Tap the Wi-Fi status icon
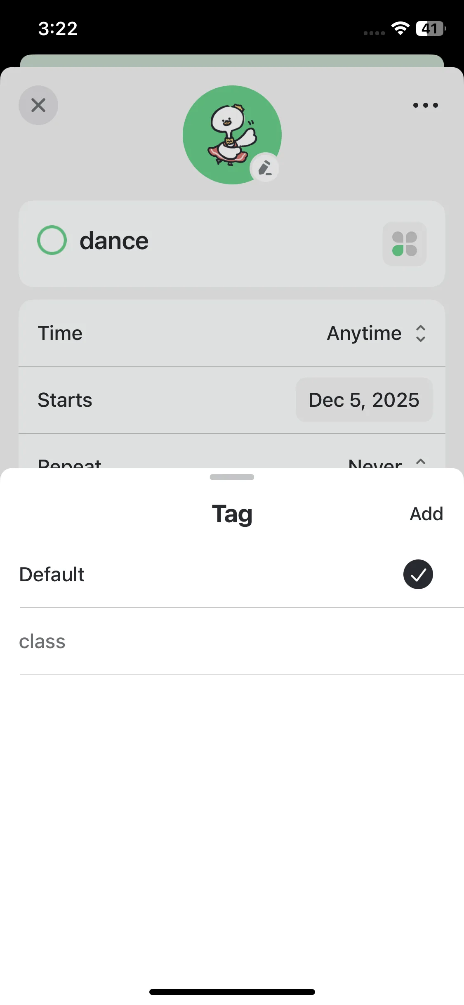The image size is (464, 1005). (400, 28)
